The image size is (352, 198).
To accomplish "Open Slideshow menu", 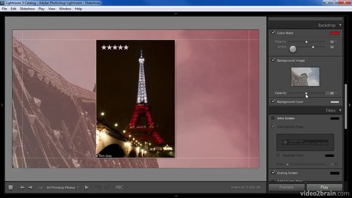I will (x=27, y=9).
